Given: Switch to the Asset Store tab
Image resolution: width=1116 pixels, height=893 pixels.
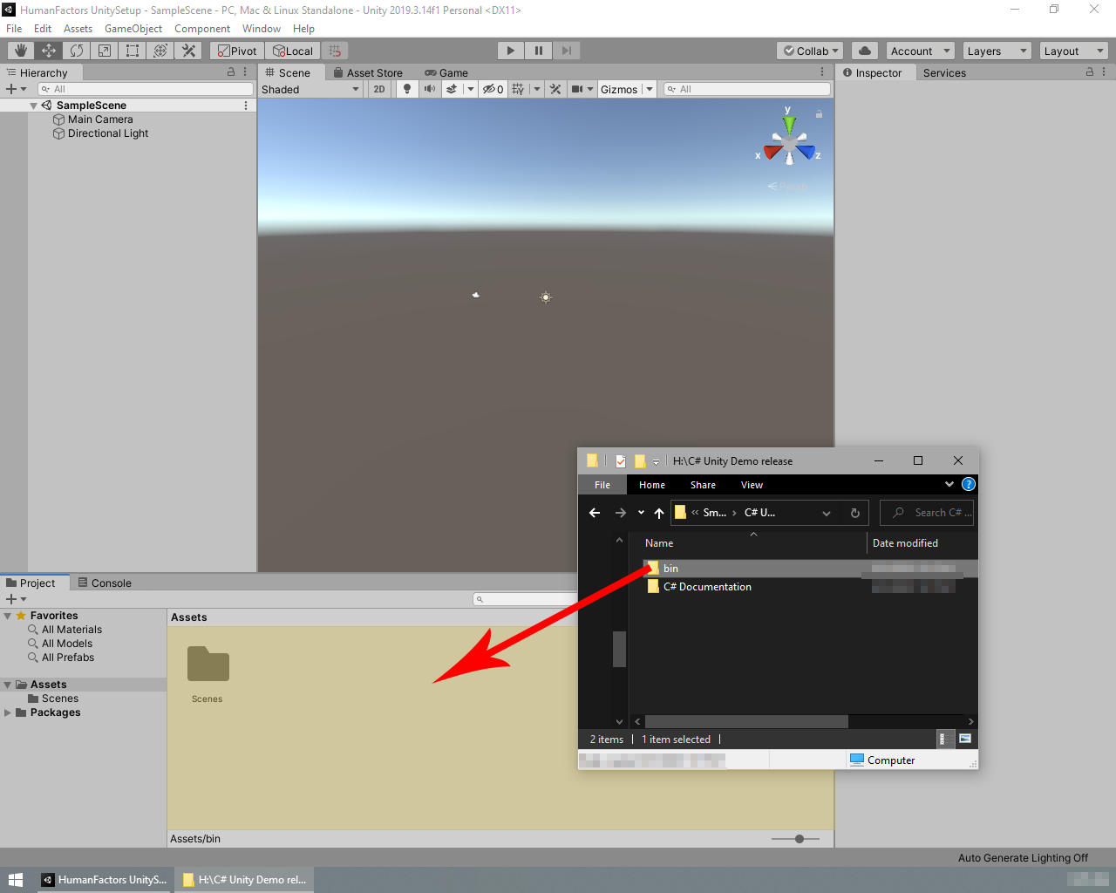Looking at the screenshot, I should click(369, 73).
